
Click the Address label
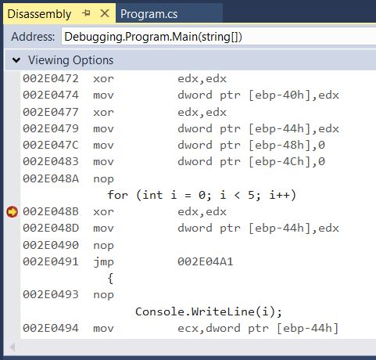click(33, 37)
